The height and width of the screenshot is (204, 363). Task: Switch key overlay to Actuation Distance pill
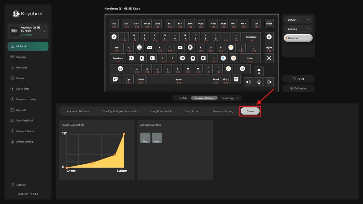[x=204, y=98]
